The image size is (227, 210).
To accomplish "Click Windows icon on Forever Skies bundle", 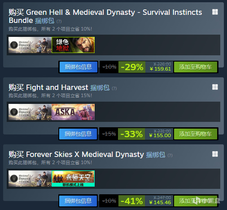I will point(215,154).
